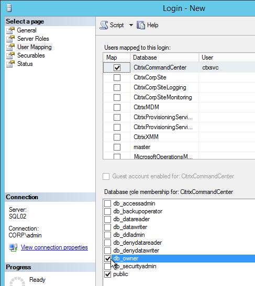This screenshot has width=255, height=286.
Task: Check the CitrixMDM map checkbox
Action: click(117, 107)
